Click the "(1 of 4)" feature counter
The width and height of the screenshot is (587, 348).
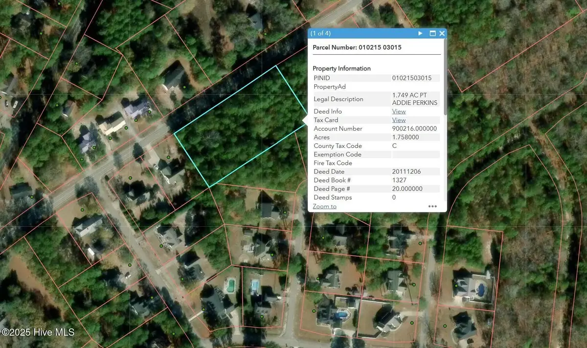(x=320, y=33)
